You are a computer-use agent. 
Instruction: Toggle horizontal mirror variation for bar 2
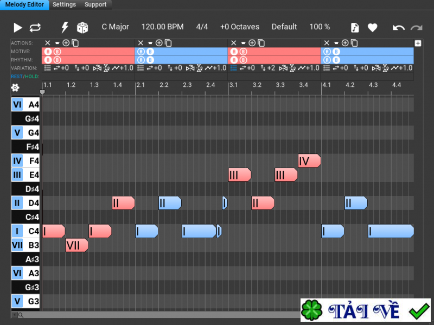[190, 68]
